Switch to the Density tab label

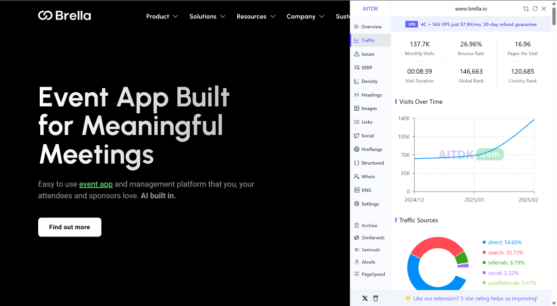[369, 81]
